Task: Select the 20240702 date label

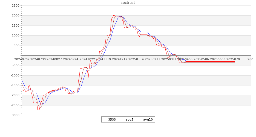Action: [x=22, y=59]
